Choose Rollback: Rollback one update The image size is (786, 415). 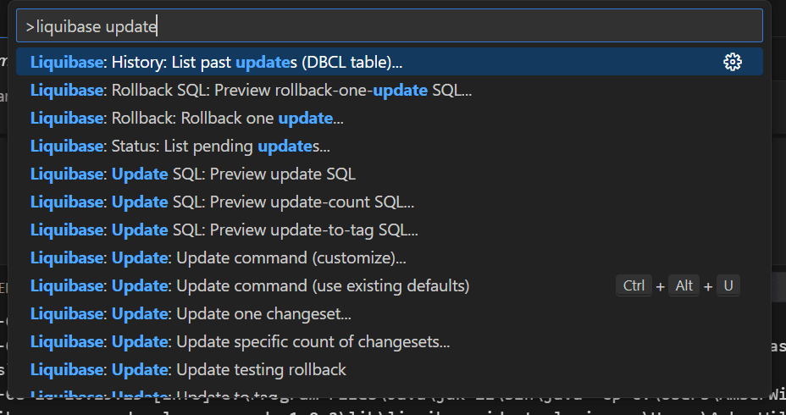(186, 118)
